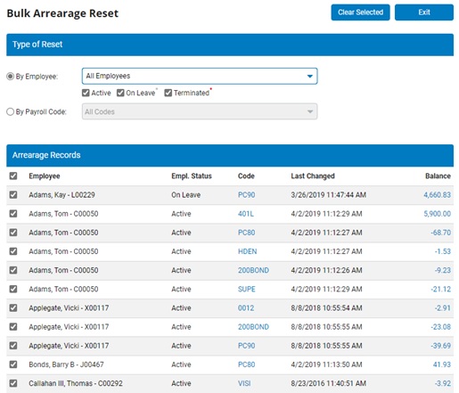Deselect the Adams, Kay - L00229 row checkbox
The image size is (459, 393).
[x=13, y=194]
